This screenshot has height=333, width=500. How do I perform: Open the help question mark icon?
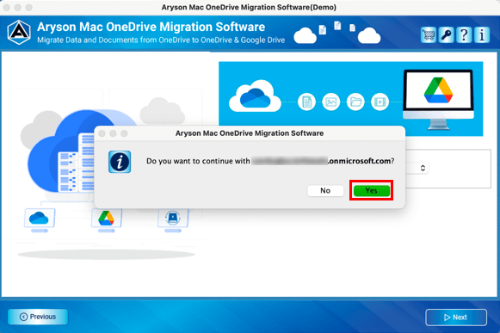coord(464,34)
